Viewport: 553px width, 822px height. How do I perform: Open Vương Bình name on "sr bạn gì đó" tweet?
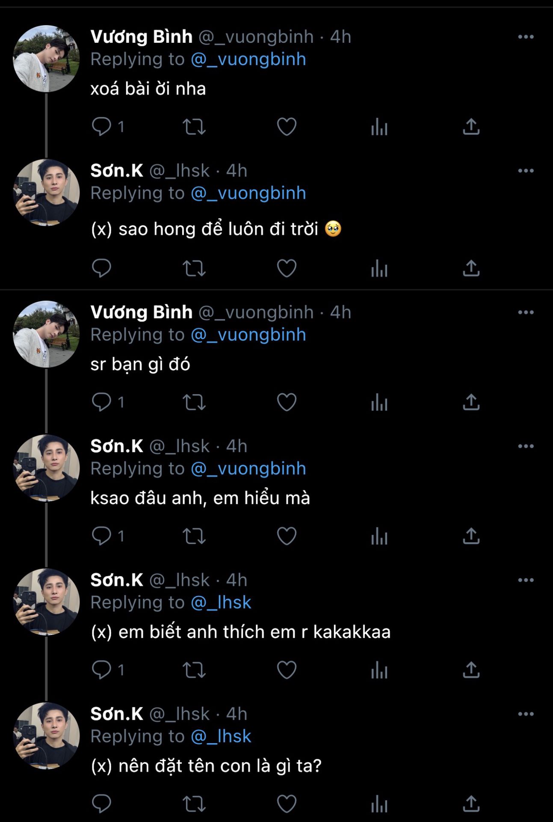click(141, 313)
